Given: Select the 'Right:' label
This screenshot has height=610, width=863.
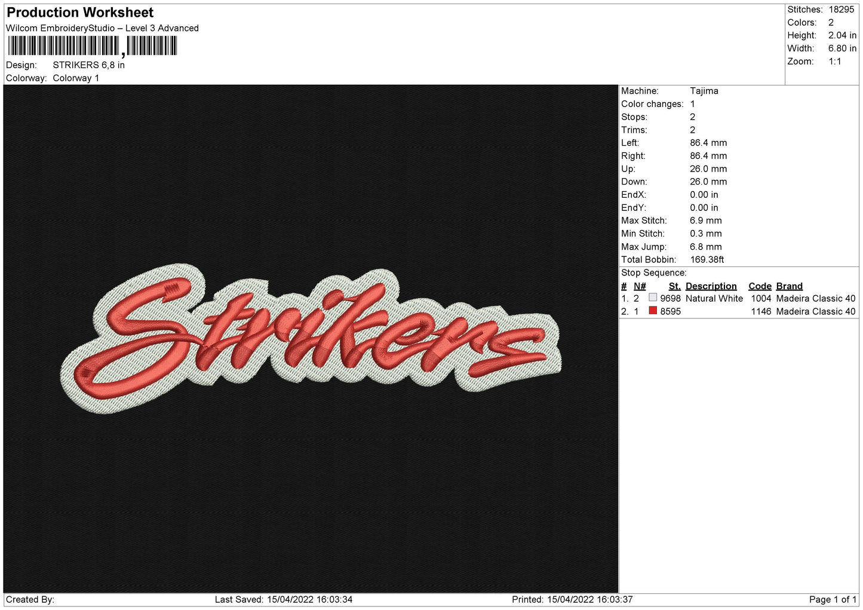Looking at the screenshot, I should click(633, 156).
